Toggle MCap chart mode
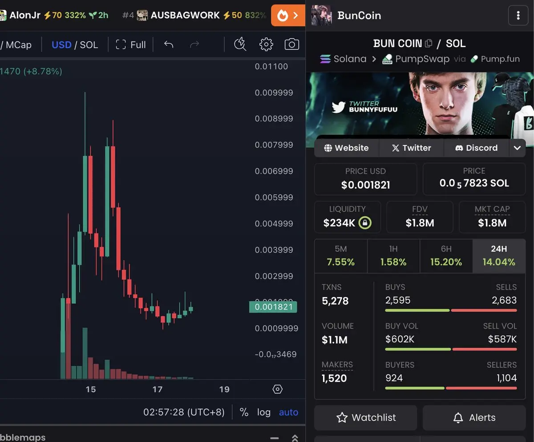Viewport: 534px width, 442px height. pos(18,44)
